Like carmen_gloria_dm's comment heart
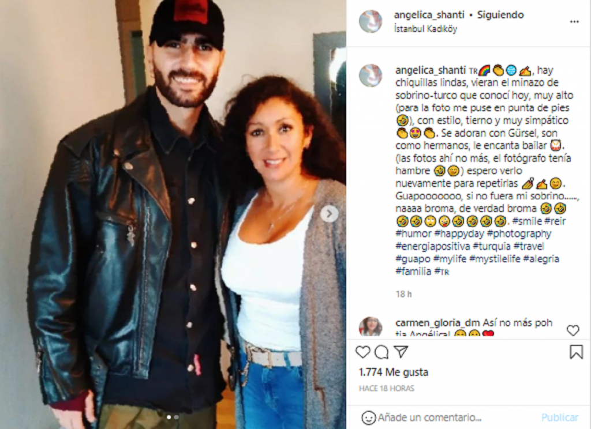This screenshot has height=429, width=591. [573, 331]
